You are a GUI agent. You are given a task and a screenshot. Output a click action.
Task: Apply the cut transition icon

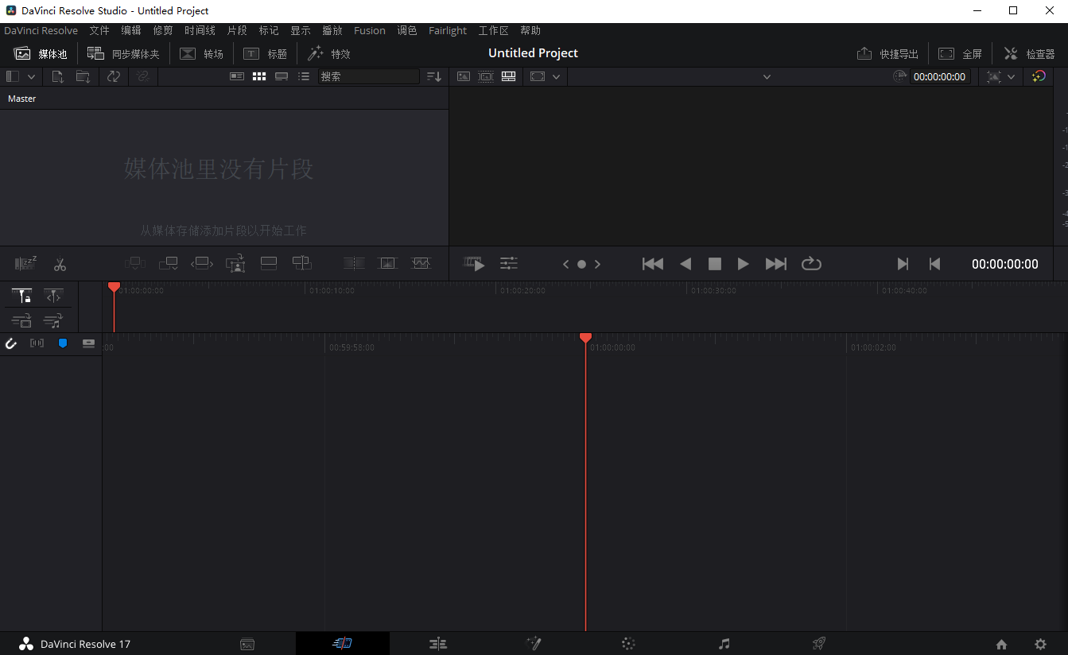[x=354, y=263]
